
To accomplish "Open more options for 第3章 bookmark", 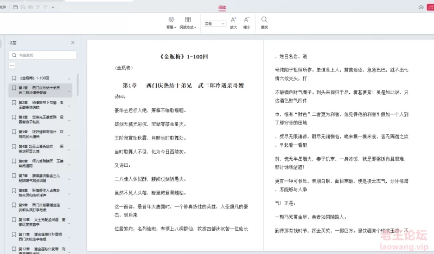I will point(69,121).
